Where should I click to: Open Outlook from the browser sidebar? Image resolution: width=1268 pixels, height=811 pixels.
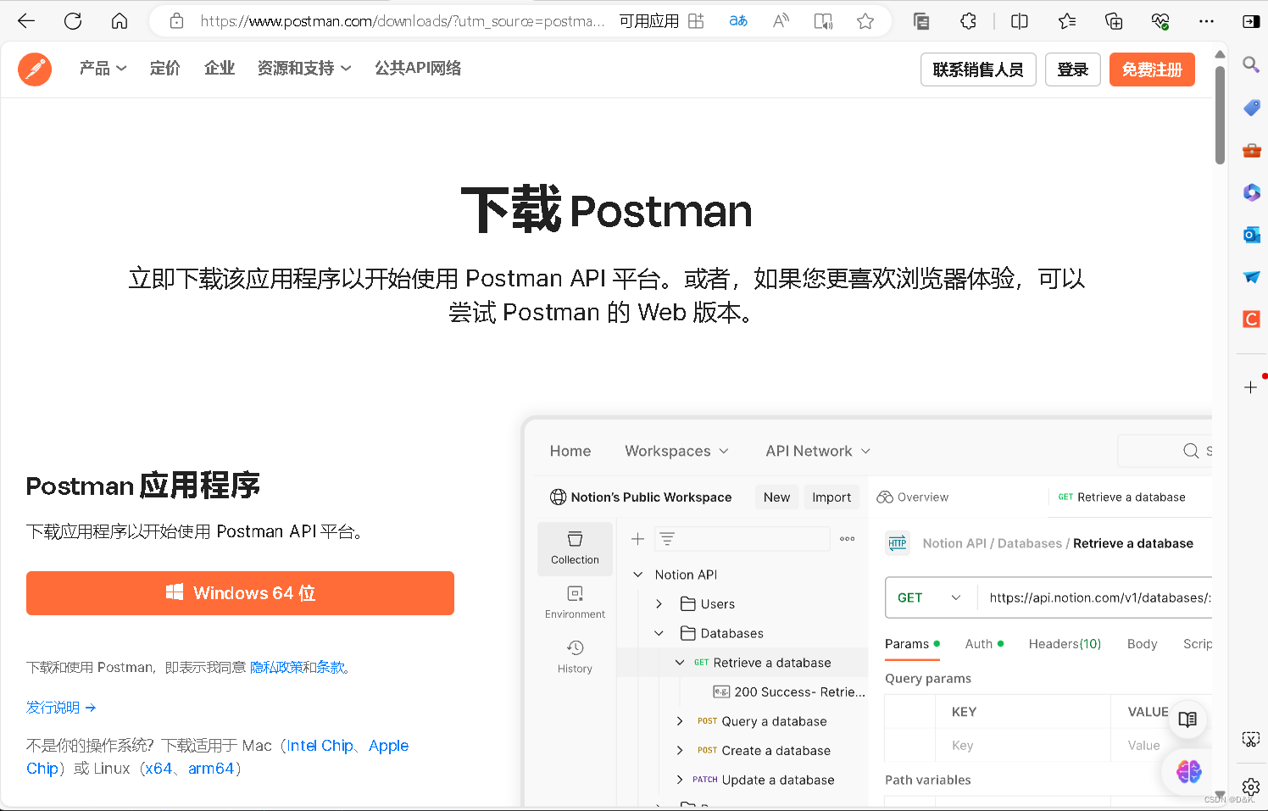tap(1251, 235)
